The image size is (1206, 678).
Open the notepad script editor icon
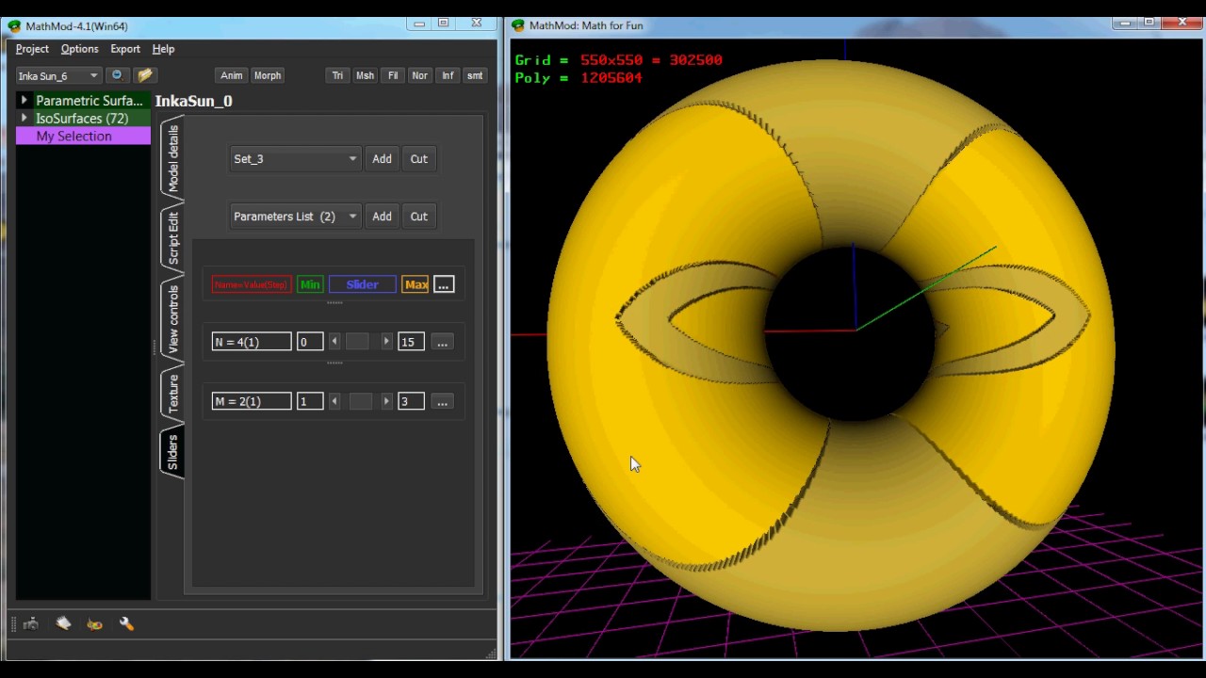(63, 623)
